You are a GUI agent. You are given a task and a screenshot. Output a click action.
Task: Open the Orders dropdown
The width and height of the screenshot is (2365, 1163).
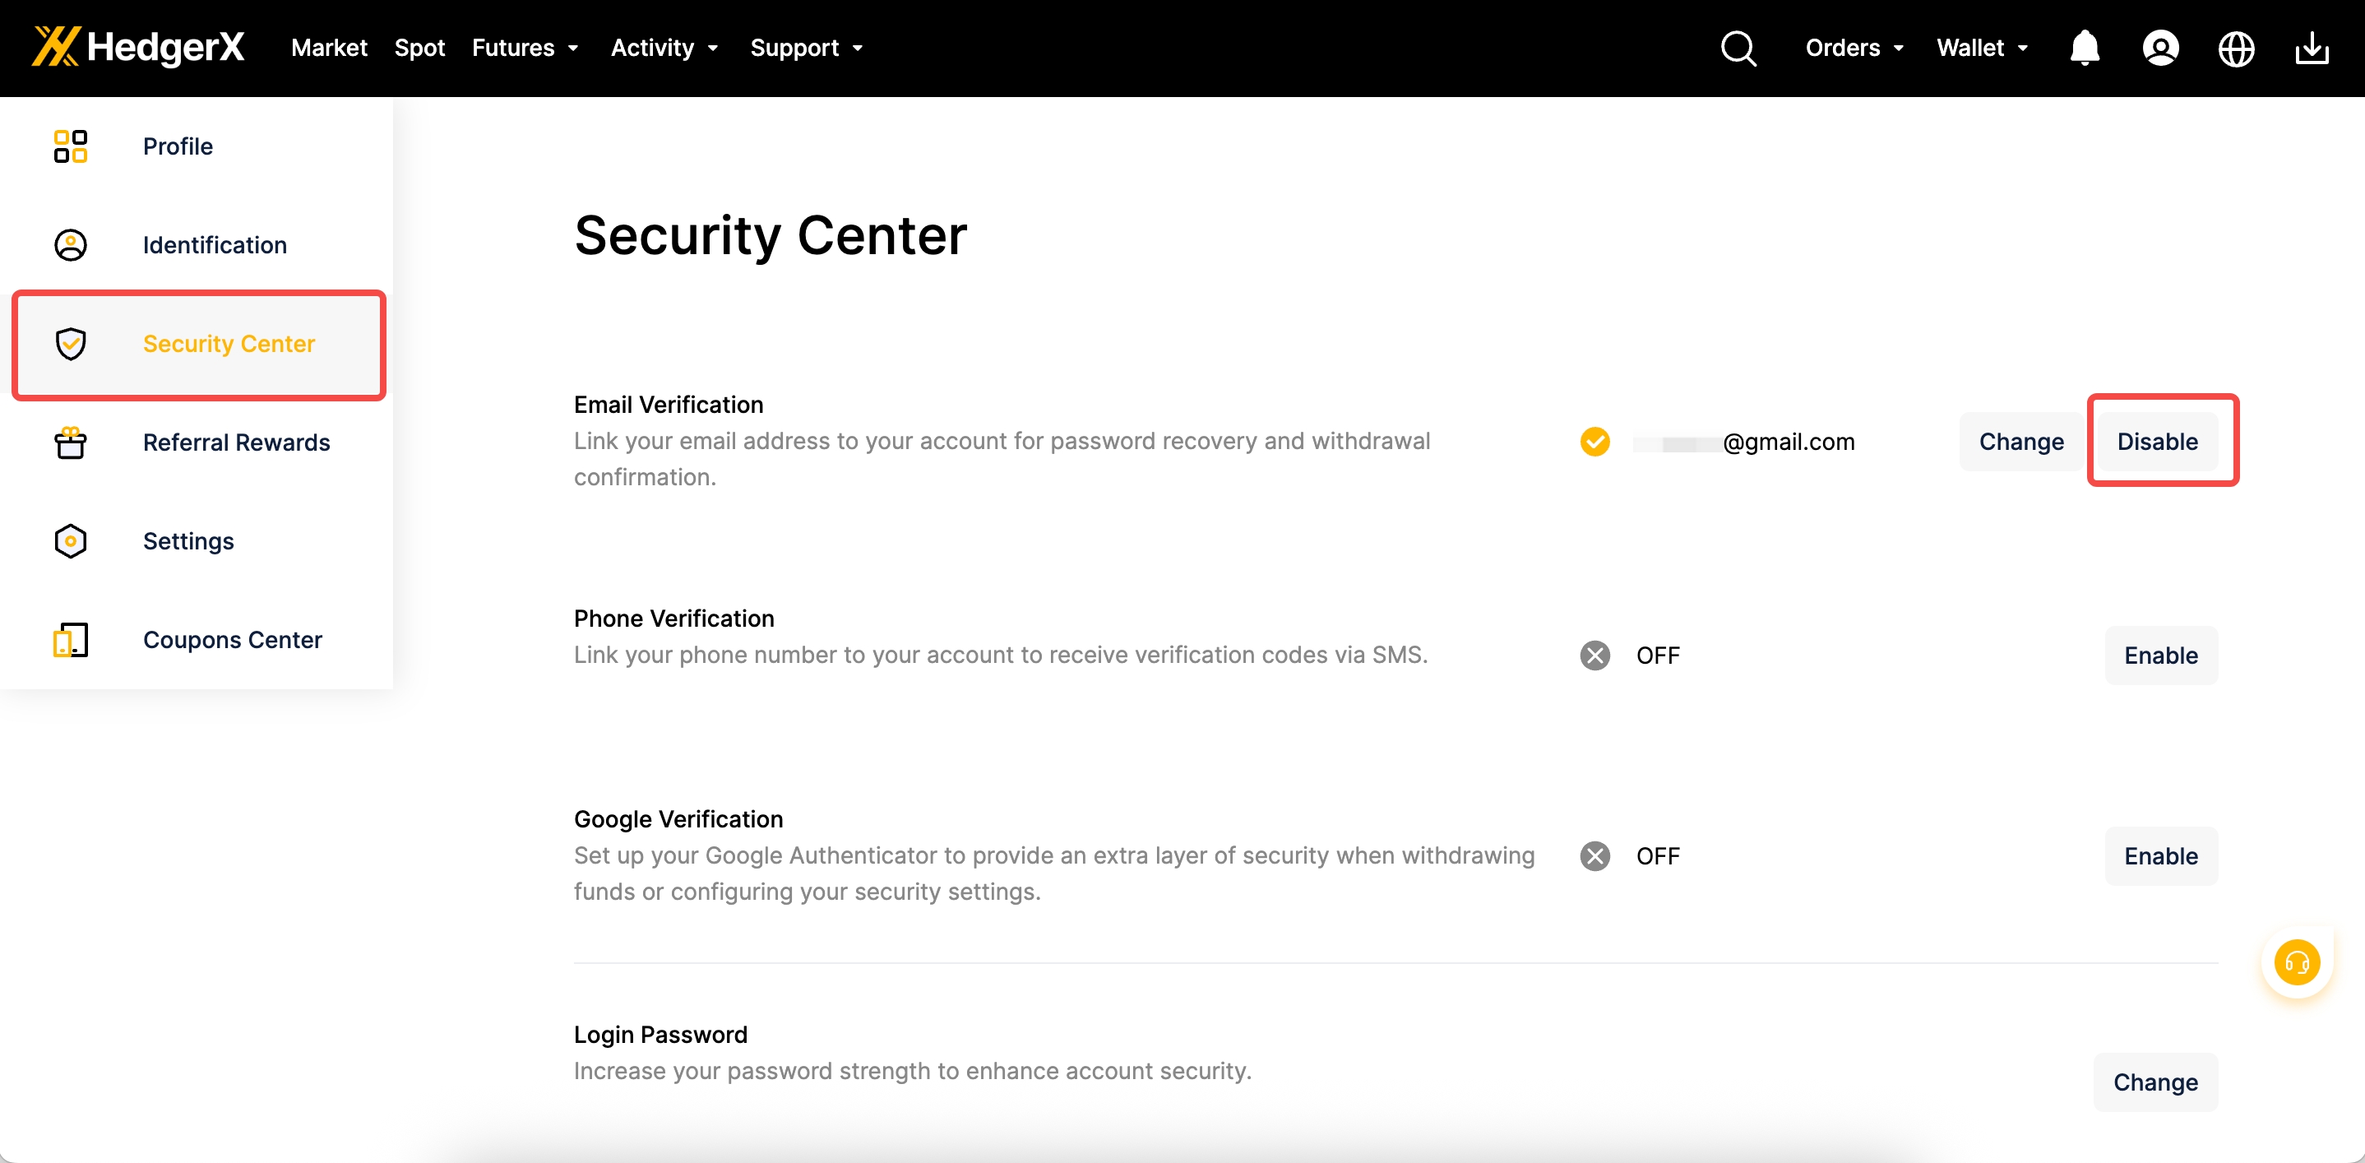[1854, 48]
